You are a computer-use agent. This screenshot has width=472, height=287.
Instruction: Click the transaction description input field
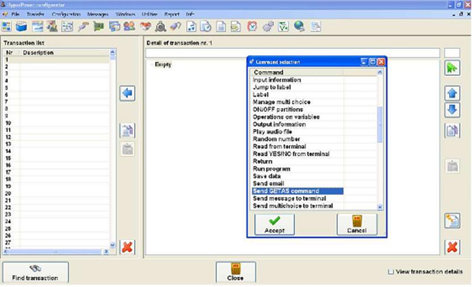click(292, 53)
